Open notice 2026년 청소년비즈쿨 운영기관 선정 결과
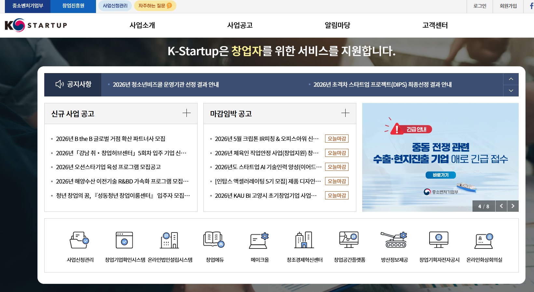This screenshot has width=534, height=292. (x=166, y=84)
